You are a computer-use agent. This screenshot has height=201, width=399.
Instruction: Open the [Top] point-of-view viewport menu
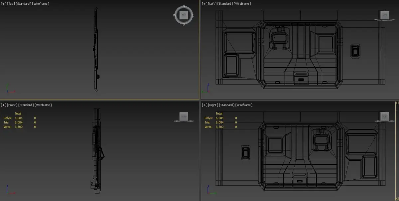click(11, 4)
